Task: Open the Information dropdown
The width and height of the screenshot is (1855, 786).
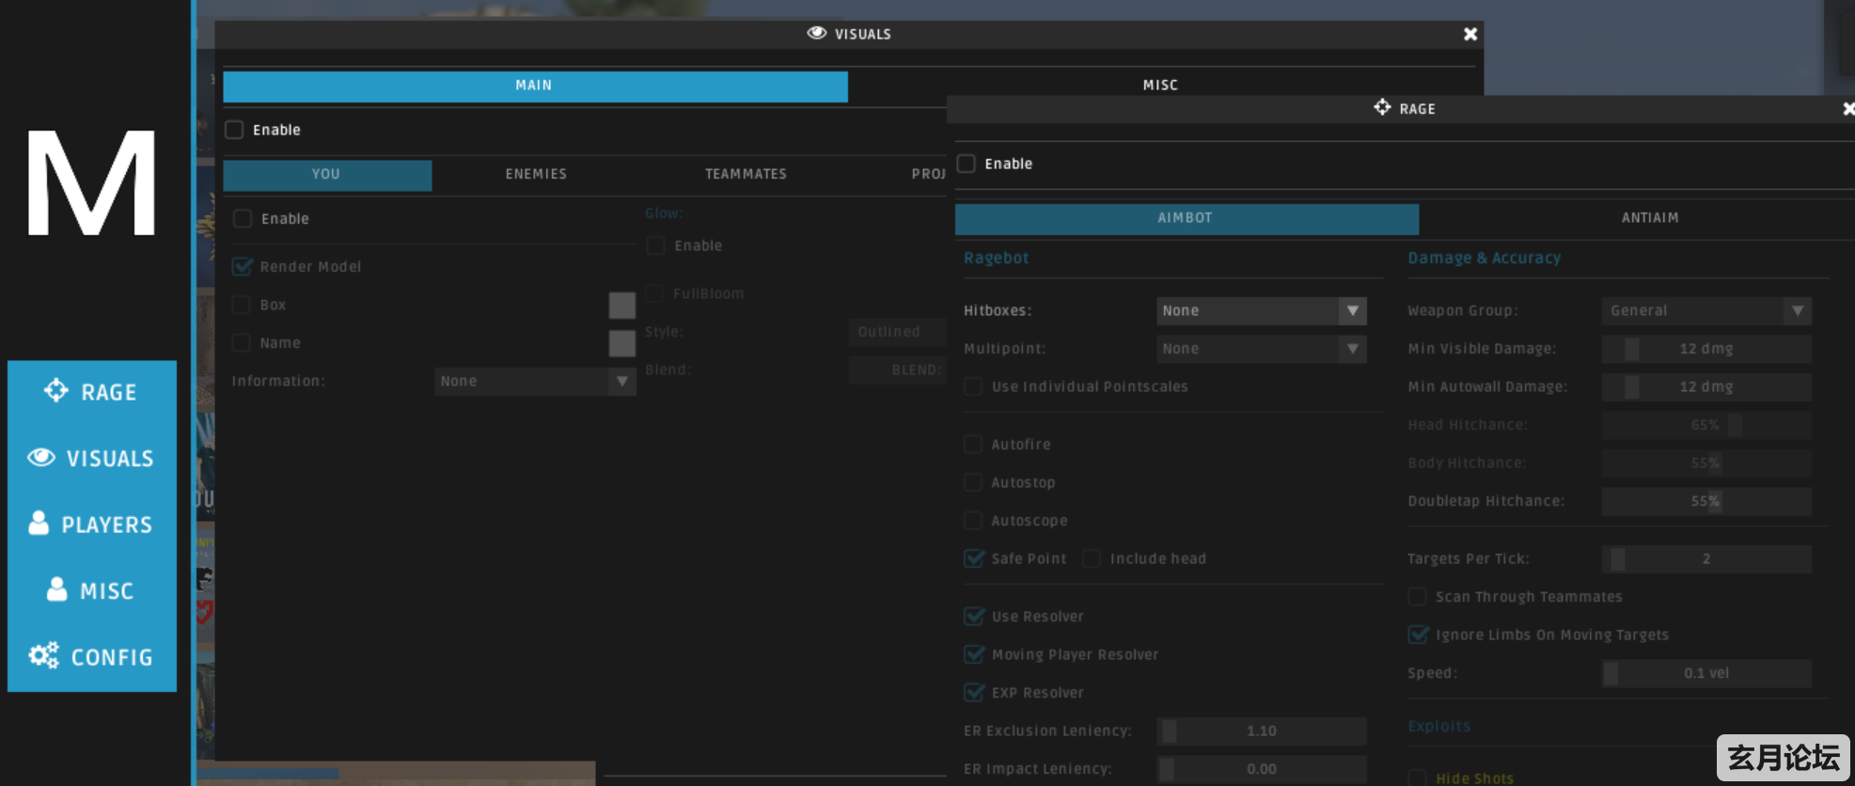Action: coord(535,381)
